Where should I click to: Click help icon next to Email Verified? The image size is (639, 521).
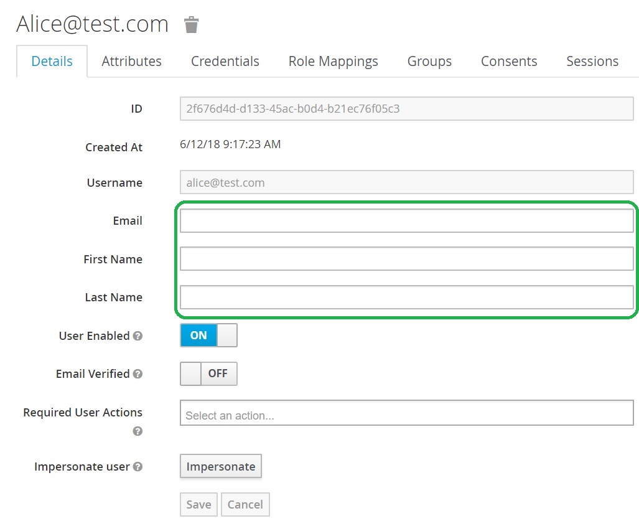click(x=138, y=374)
